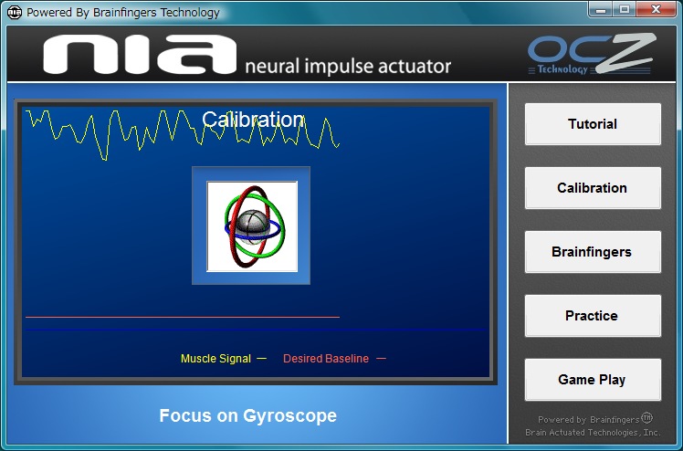This screenshot has height=451, width=683.
Task: Click the Calibration heading in graph
Action: (253, 120)
